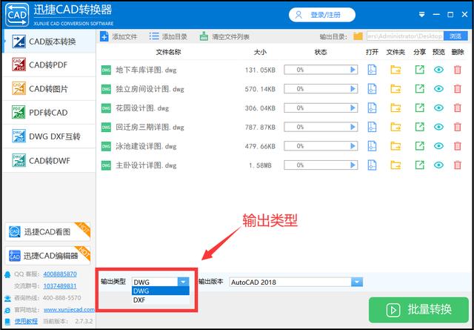Click the 大小 column header
Image resolution: width=474 pixels, height=330 pixels.
click(260, 52)
